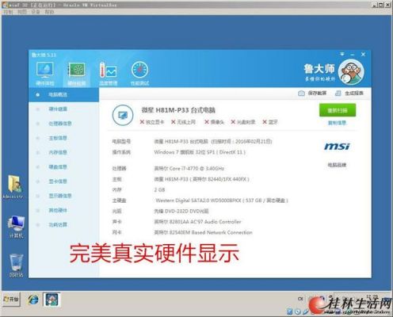This screenshot has height=317, width=393.
Task: Switch to the 硬件检测 hardware detection tab
Action: (76, 74)
